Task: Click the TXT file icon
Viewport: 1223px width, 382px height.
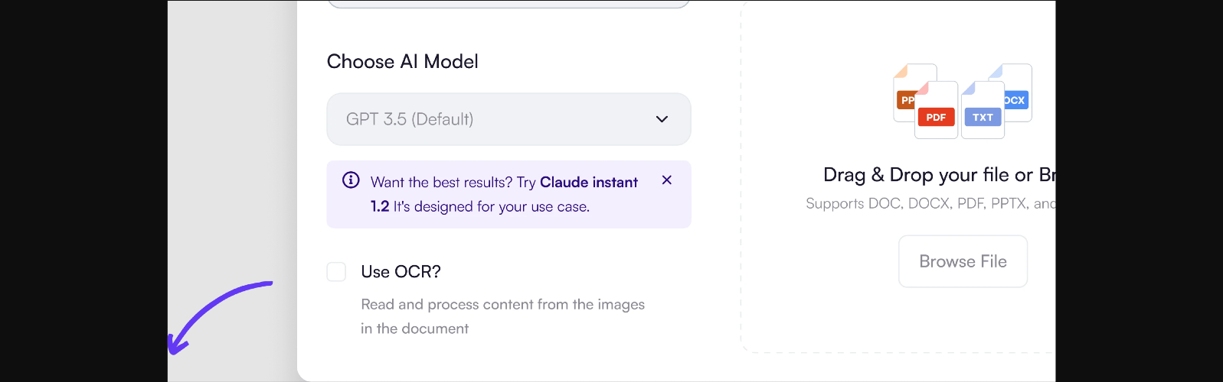Action: click(983, 111)
